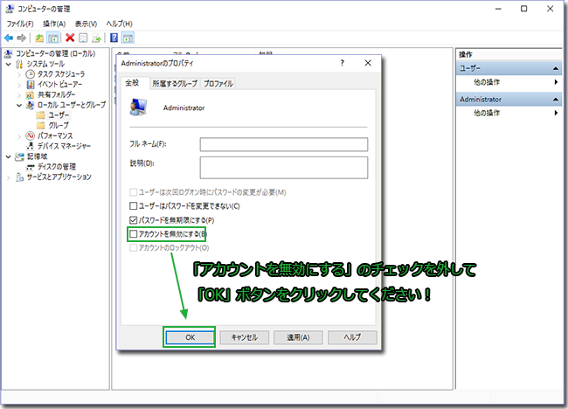The image size is (568, 409).
Task: Click the システム ツール tools icon
Action: [19, 64]
